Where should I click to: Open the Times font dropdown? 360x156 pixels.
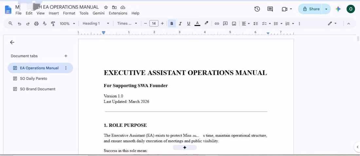click(x=127, y=23)
